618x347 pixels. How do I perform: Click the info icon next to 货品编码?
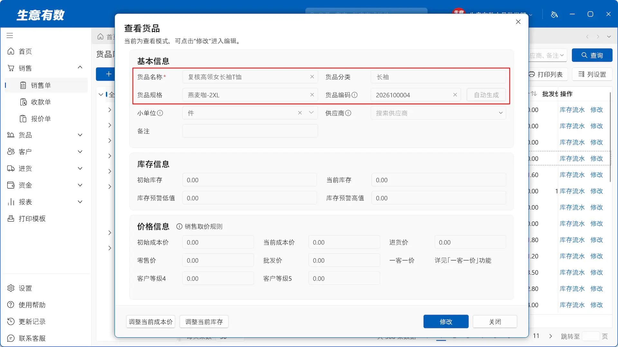click(354, 95)
